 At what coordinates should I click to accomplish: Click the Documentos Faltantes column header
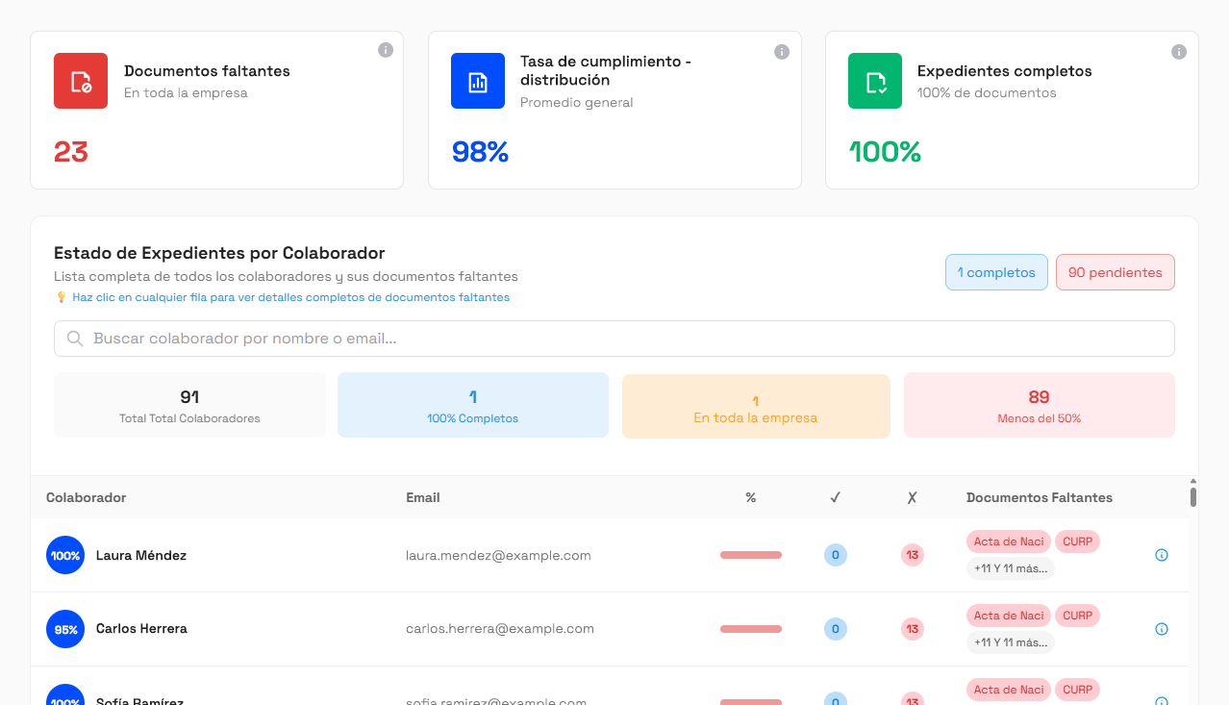point(1040,497)
